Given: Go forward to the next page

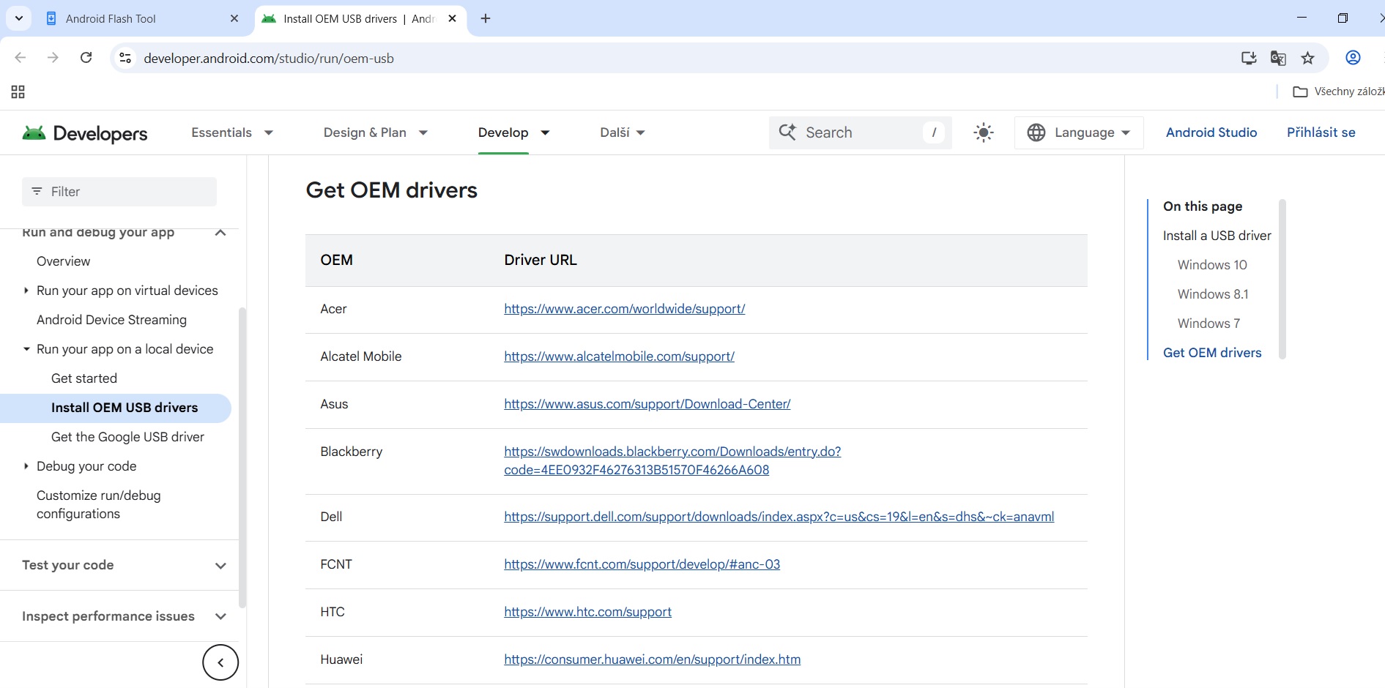Looking at the screenshot, I should [x=53, y=58].
